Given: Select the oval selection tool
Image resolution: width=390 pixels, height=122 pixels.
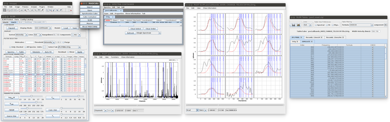Looking at the screenshot, I should 8,10.
